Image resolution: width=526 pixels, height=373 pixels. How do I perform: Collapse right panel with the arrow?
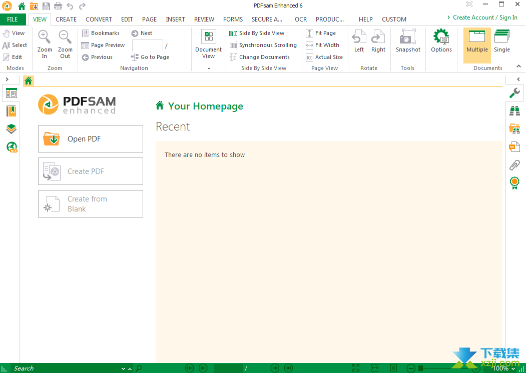tap(518, 79)
